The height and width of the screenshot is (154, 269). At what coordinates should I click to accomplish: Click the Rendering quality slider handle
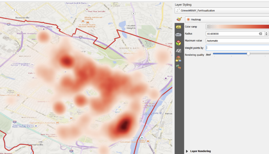coord(248,54)
